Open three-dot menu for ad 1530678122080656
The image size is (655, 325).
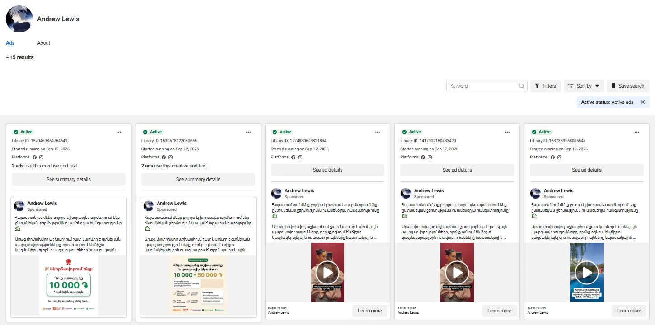248,132
